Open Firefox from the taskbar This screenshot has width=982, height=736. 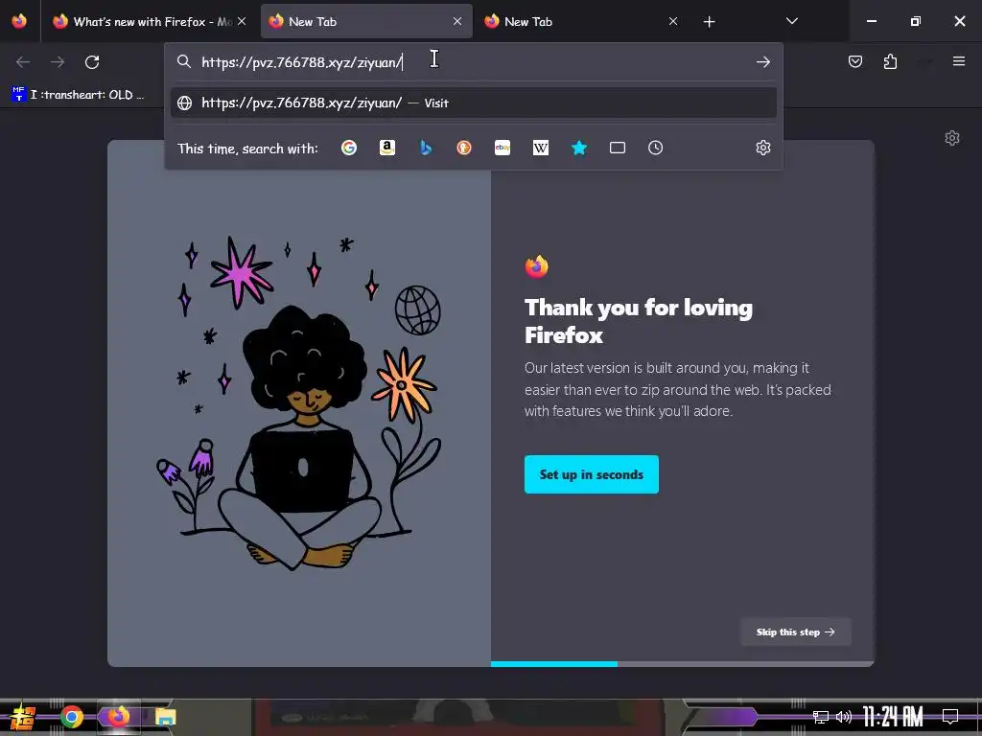pos(118,716)
